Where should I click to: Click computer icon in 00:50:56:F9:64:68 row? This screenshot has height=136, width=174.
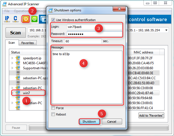[x=18, y=98]
